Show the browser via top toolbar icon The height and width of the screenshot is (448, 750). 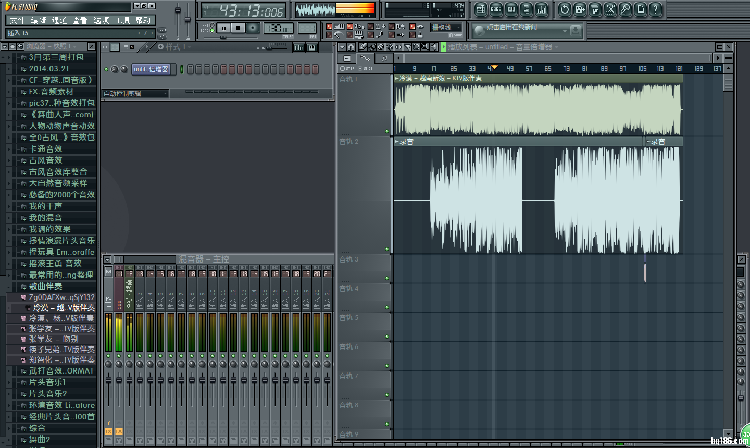coord(526,9)
